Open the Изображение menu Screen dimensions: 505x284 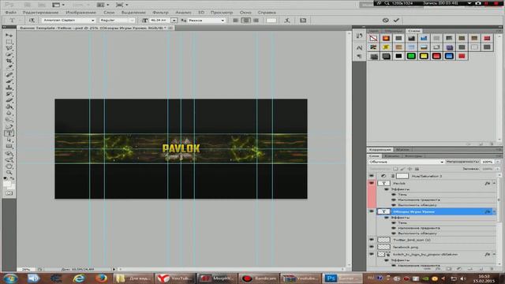[80, 13]
